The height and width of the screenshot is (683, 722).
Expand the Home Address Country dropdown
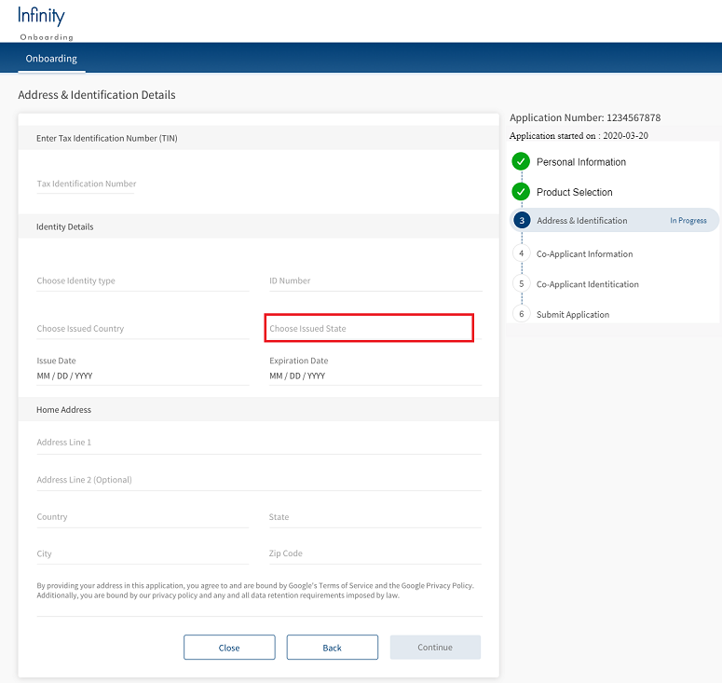point(143,517)
